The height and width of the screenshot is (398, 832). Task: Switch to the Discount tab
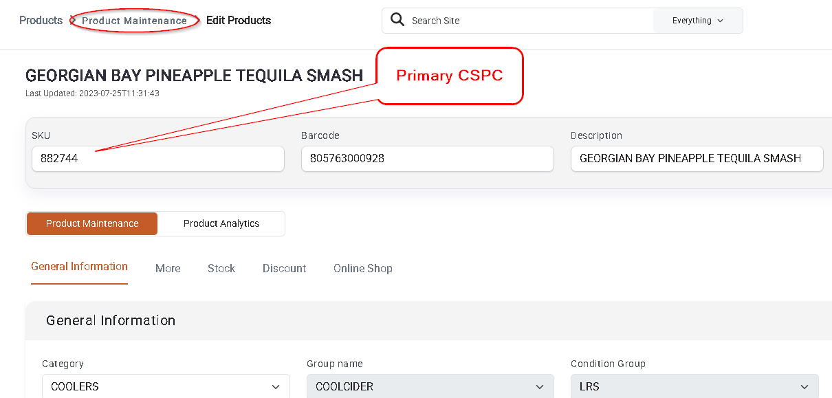pyautogui.click(x=284, y=268)
